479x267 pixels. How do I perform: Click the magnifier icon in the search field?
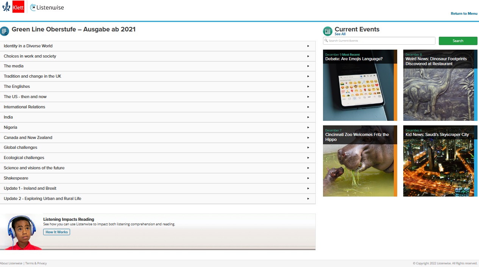(x=326, y=41)
